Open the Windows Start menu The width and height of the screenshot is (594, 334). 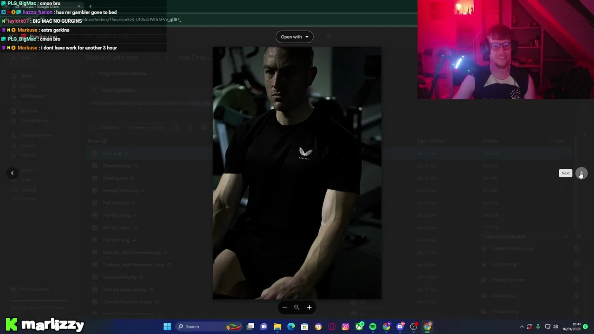pos(167,327)
